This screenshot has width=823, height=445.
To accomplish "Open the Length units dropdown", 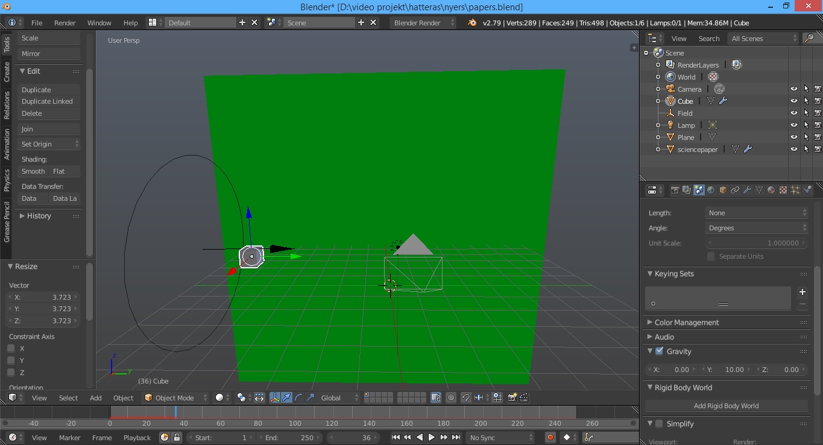I will tap(757, 213).
